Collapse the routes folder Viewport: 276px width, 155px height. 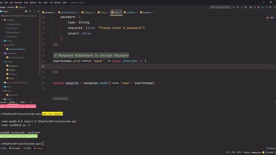point(2,91)
